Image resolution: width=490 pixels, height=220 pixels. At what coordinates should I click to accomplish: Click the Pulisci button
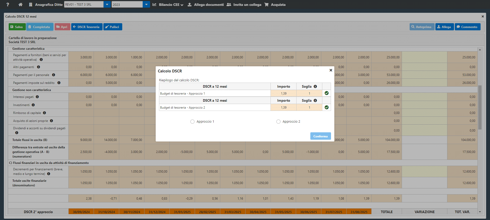point(113,27)
